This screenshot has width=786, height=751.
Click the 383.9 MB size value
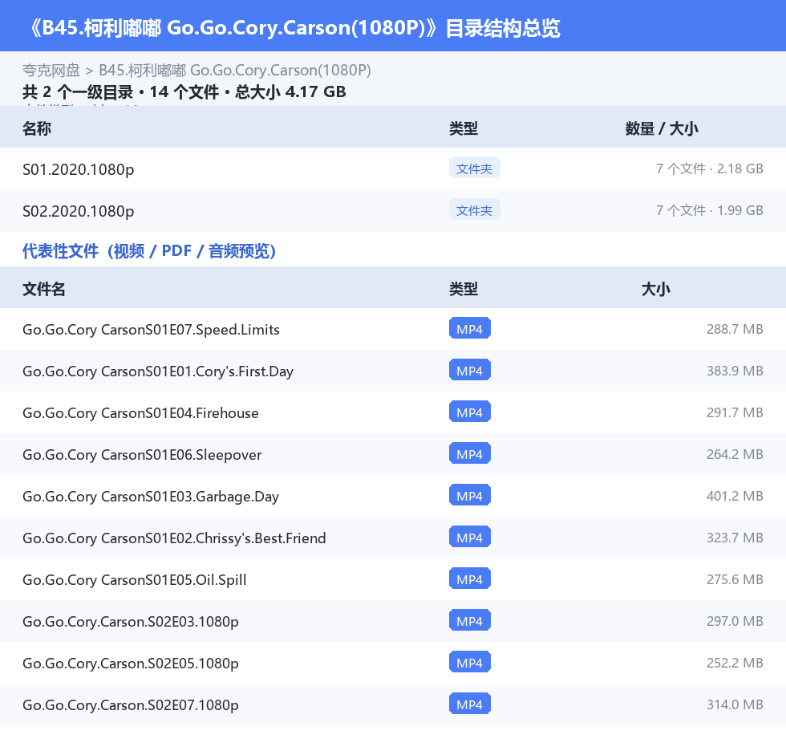click(735, 371)
